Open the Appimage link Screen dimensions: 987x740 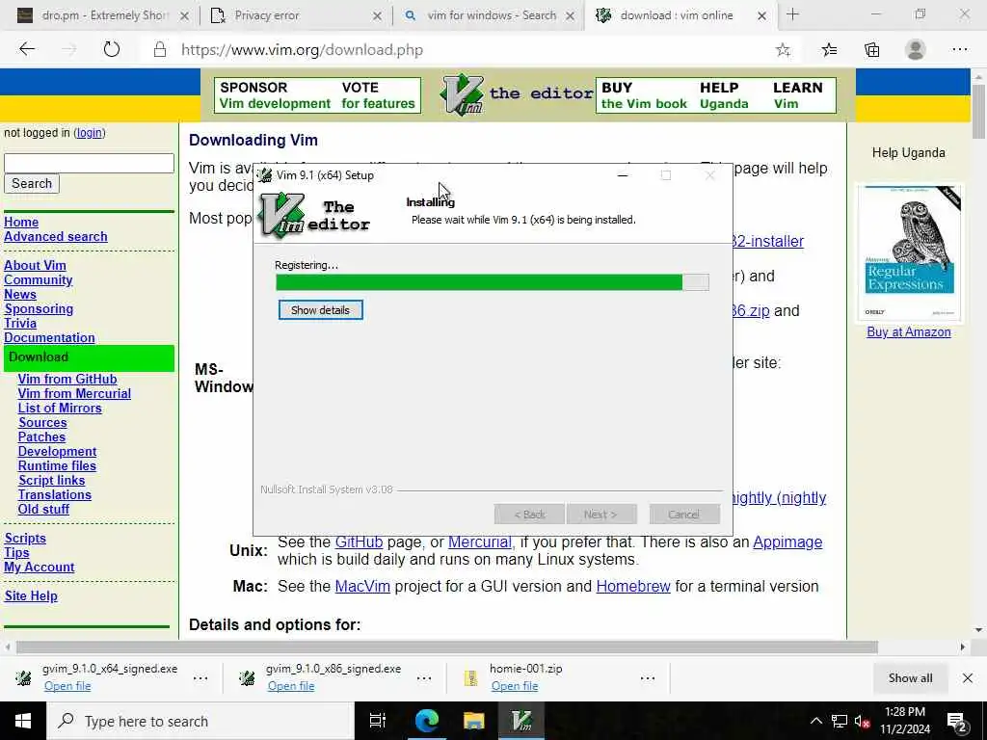coord(787,542)
